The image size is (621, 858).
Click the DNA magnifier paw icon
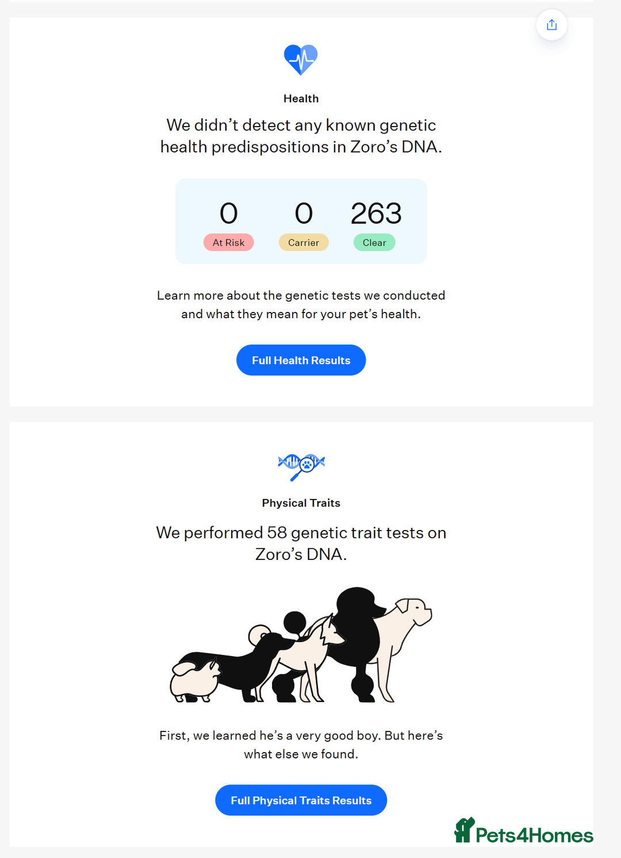tap(301, 465)
